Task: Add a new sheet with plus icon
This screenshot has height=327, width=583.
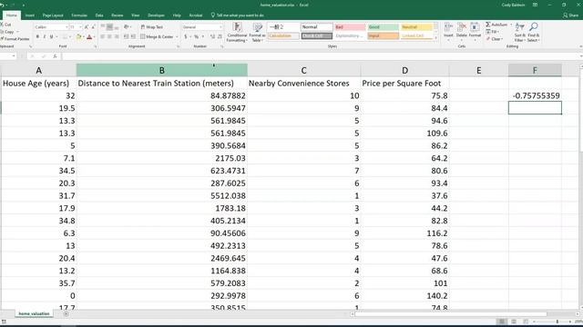Action: point(66,314)
